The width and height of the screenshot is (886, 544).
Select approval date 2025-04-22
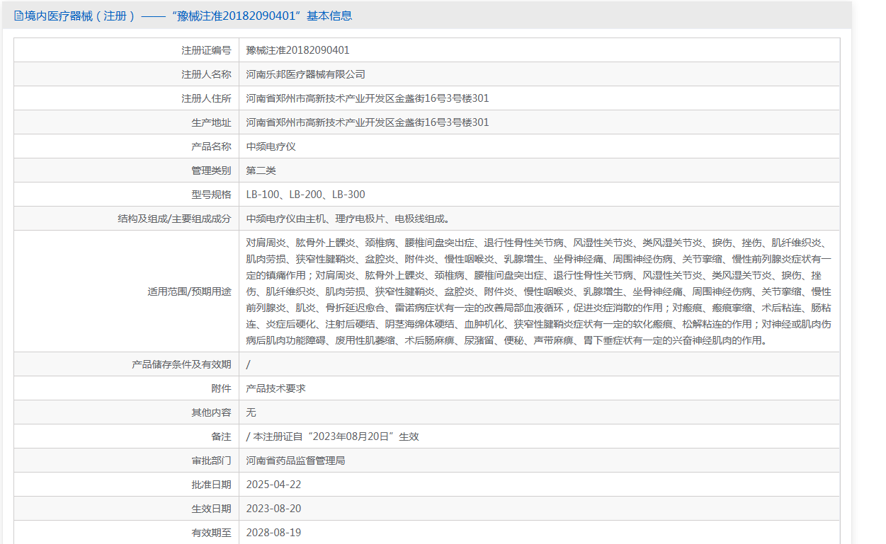[x=273, y=485]
